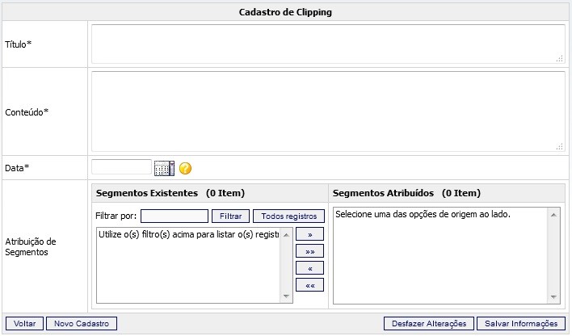Image resolution: width=572 pixels, height=336 pixels.
Task: Remove all segments with «« button
Action: tap(310, 284)
